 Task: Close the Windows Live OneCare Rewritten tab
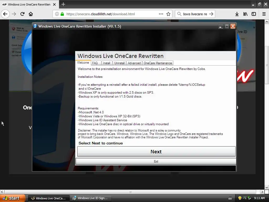click(54, 4)
